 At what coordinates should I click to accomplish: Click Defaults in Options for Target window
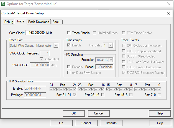point(111,123)
